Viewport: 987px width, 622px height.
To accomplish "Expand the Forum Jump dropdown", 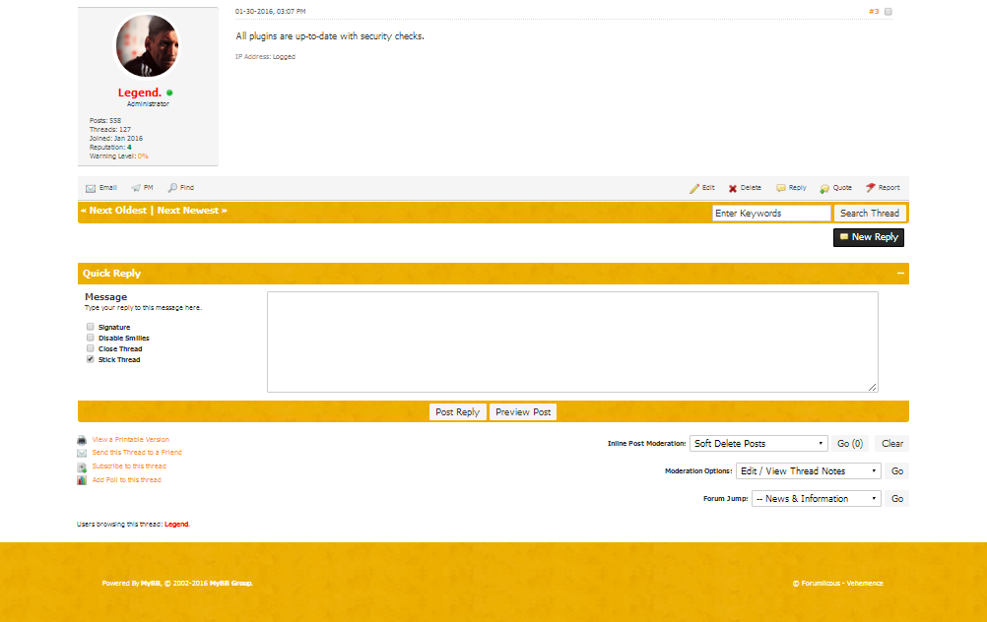I will tap(816, 499).
